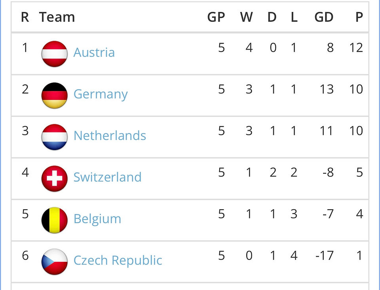This screenshot has height=290, width=380.
Task: Click the GD column header
Action: [x=324, y=17]
